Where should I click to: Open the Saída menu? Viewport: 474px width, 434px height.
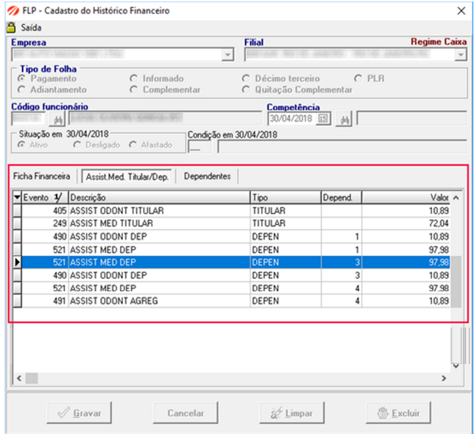pos(31,28)
